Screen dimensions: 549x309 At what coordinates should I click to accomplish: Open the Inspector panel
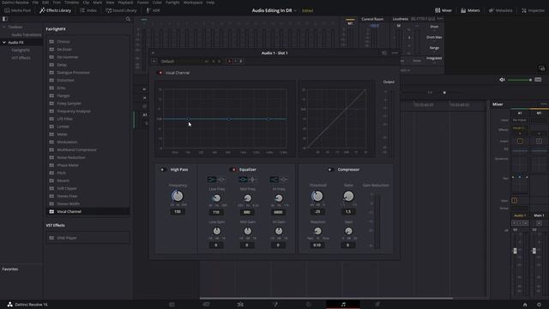(533, 10)
